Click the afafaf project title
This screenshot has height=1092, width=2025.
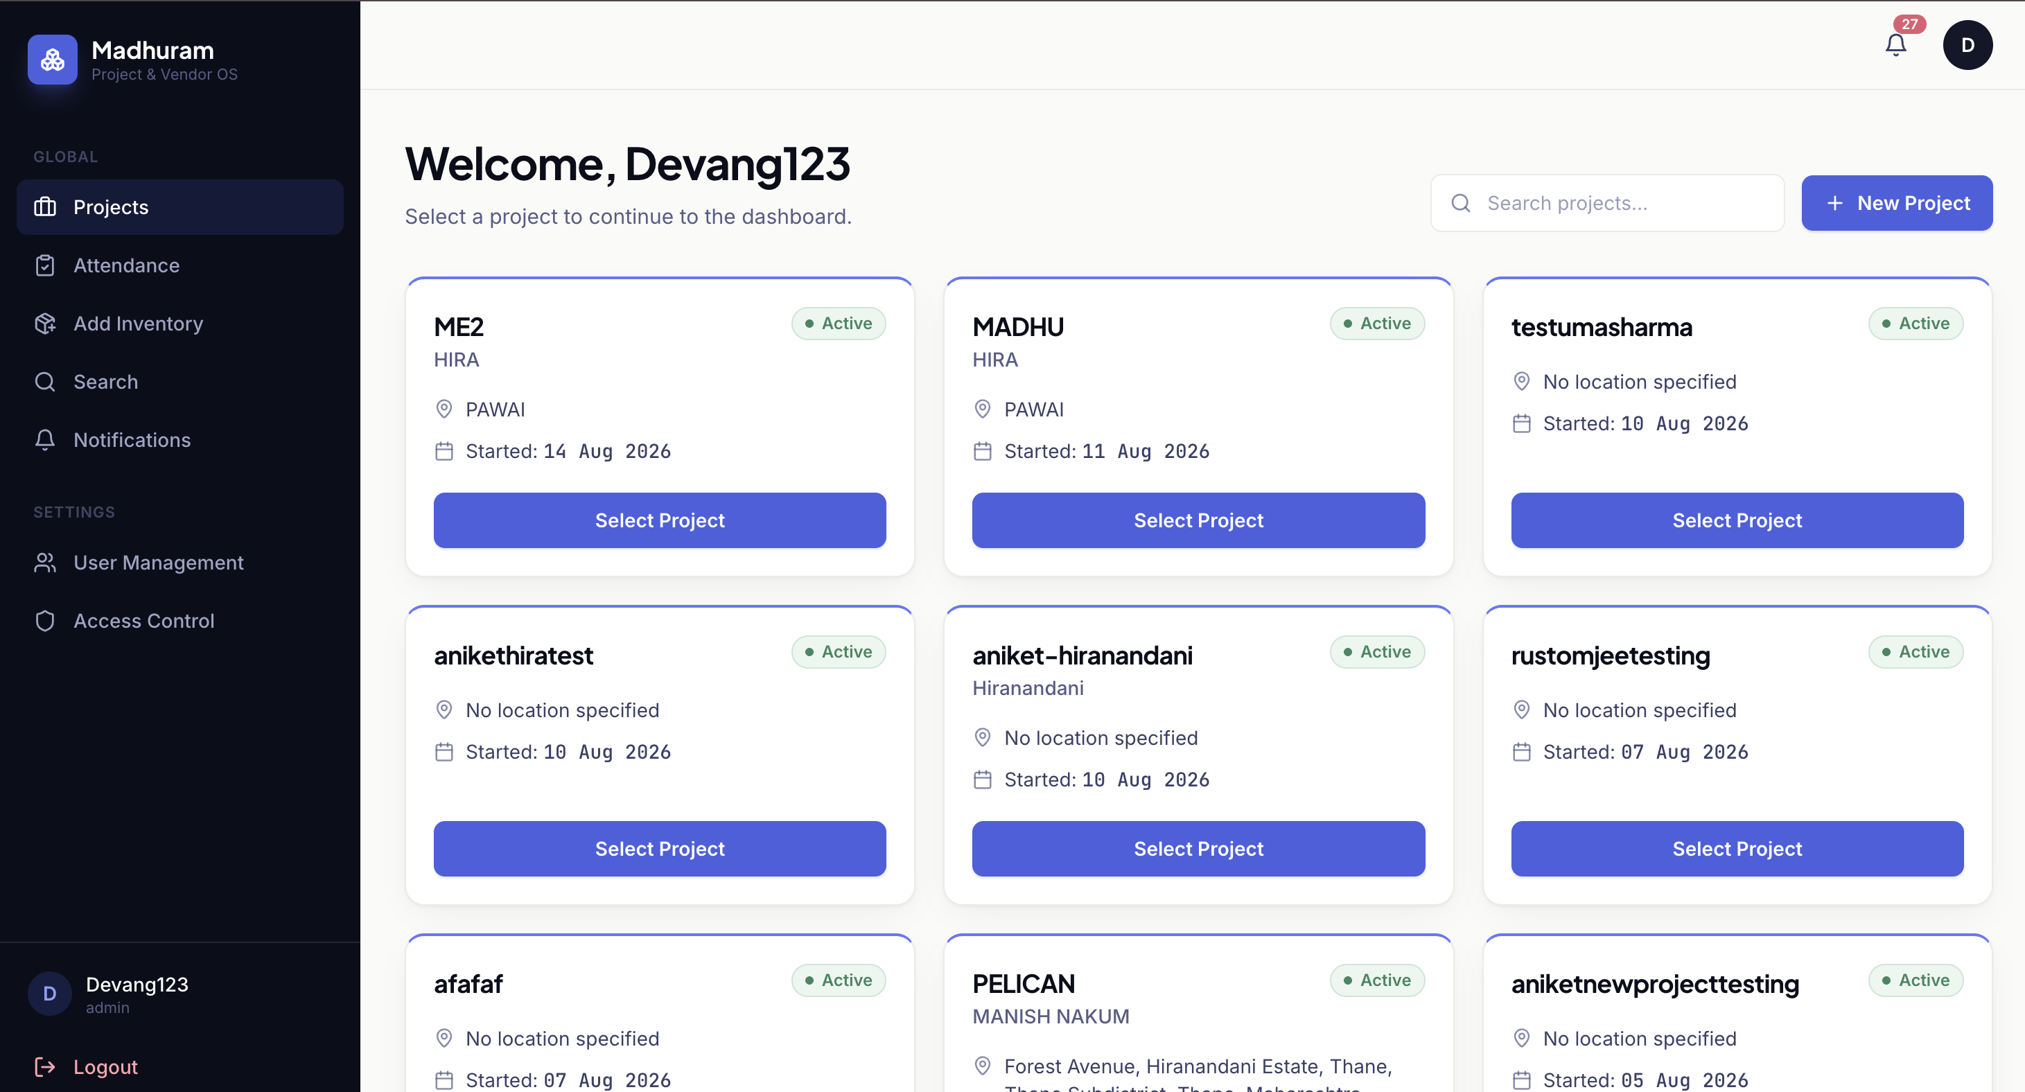pos(468,985)
